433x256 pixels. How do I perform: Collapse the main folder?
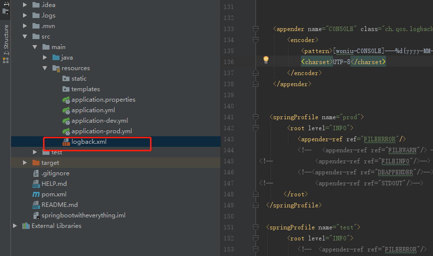coord(35,47)
